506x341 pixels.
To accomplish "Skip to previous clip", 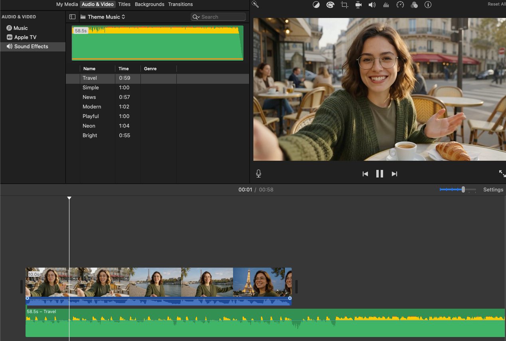I will [365, 174].
